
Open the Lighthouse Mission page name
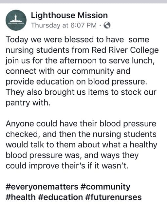[69, 15]
